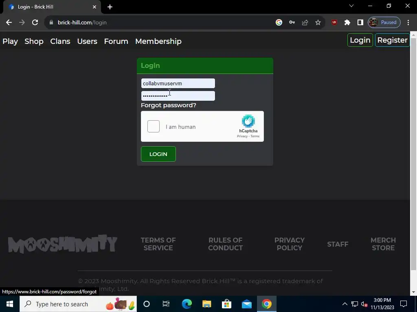Launch Microsoft Edge from taskbar
Screen dimensions: 417x312
click(187, 304)
